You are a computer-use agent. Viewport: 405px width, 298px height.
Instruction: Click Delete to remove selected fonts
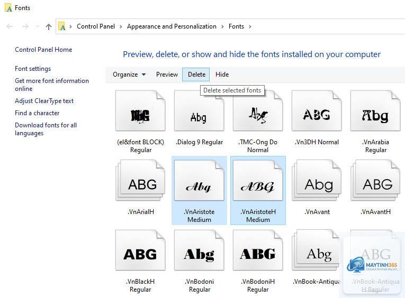196,74
